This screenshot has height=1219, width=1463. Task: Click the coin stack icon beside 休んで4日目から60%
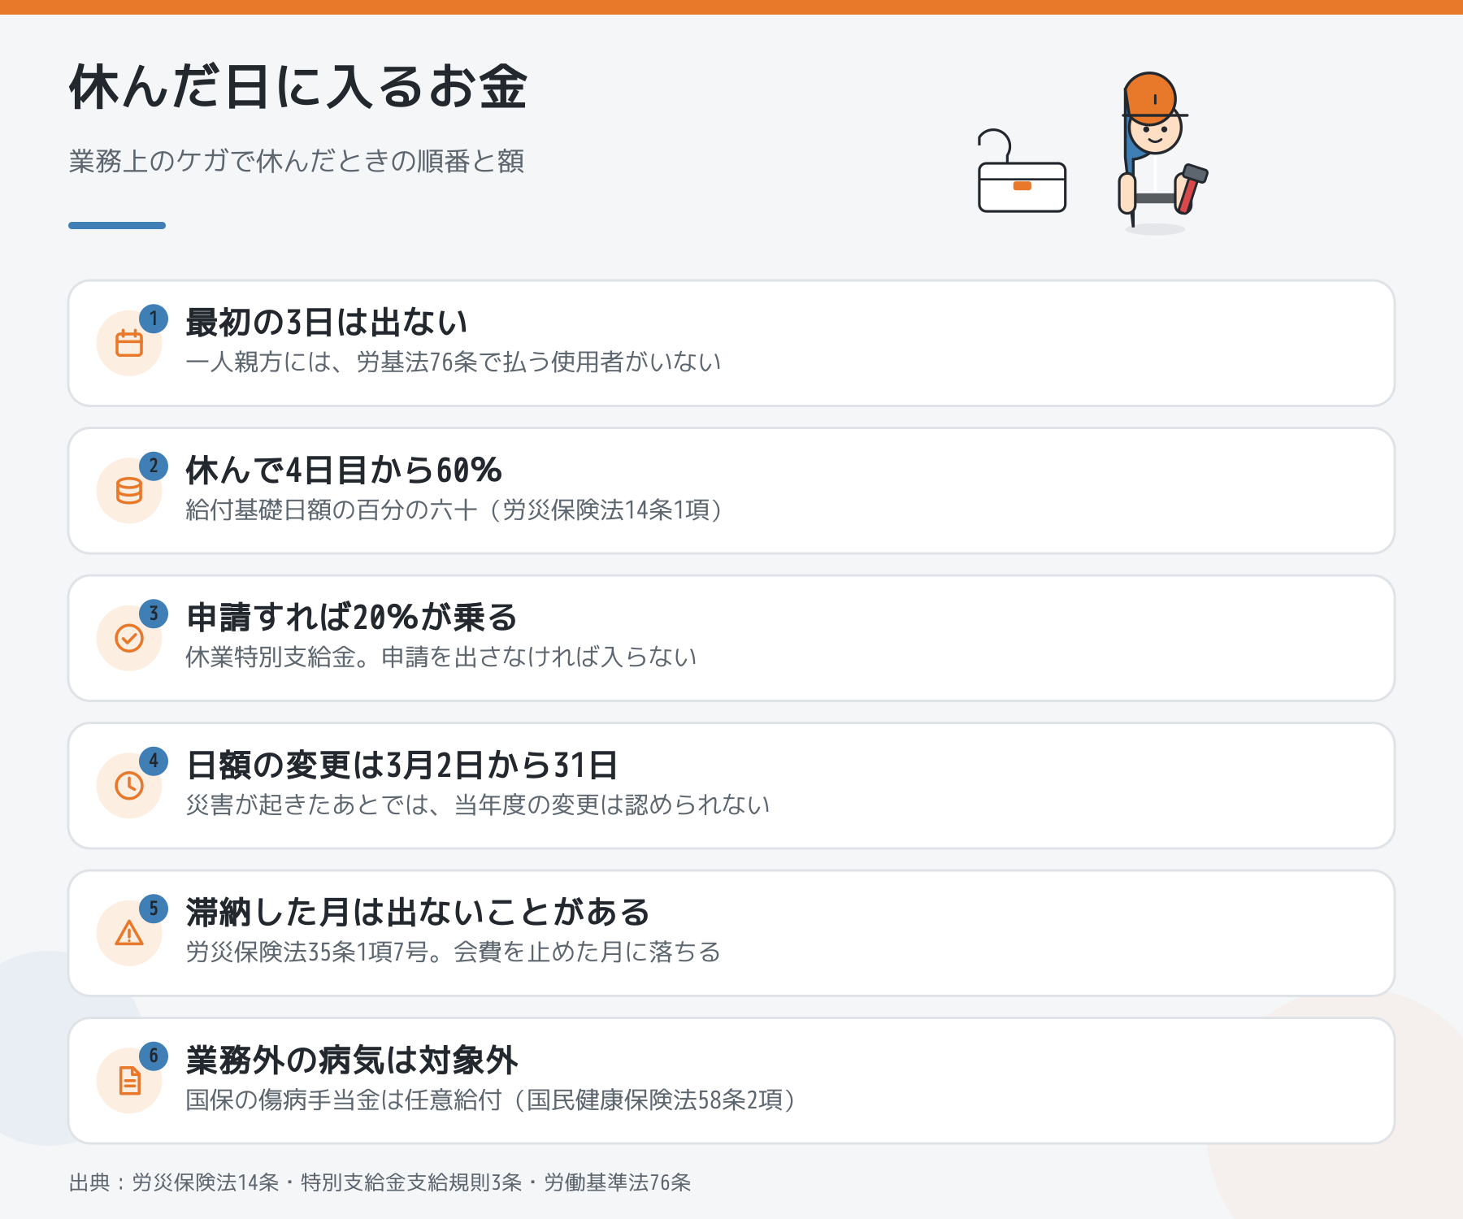tap(129, 491)
